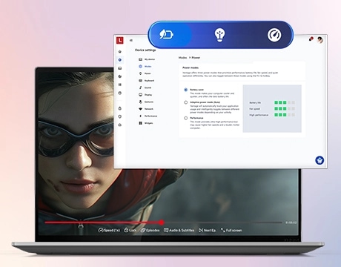This screenshot has height=267, width=341.
Task: Select the Battery saver radio button
Action: coord(185,90)
